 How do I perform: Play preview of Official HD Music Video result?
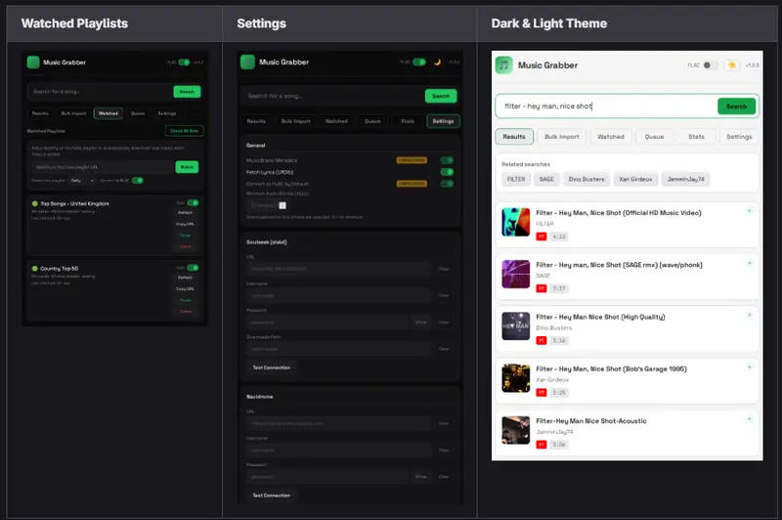(749, 211)
